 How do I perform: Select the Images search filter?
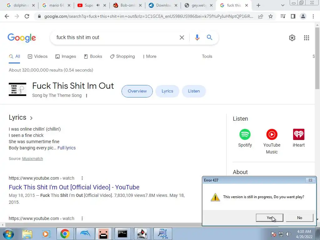click(66, 56)
